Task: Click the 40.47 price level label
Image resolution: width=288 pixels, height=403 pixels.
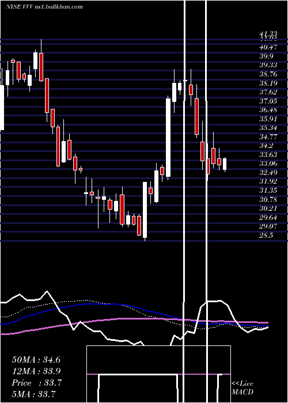Action: [x=268, y=47]
